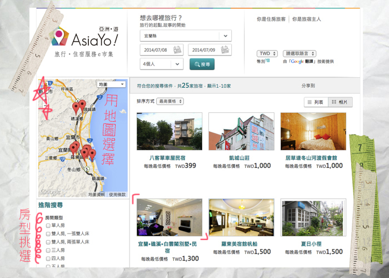Open the 請選取語言 language selector
Screen dimensions: 389x278
300,53
